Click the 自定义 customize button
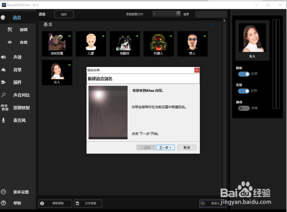This screenshot has height=212, width=287. tap(213, 203)
